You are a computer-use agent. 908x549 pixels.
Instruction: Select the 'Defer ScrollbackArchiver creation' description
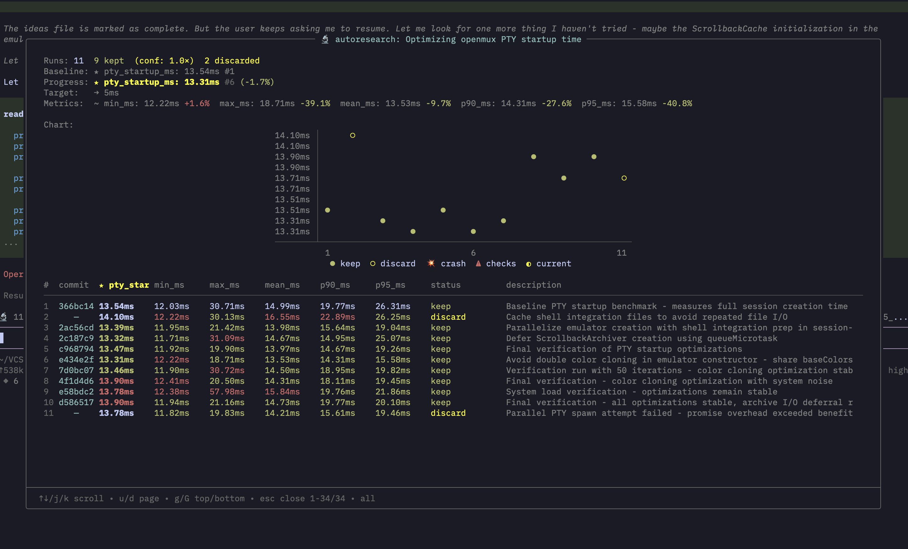coord(642,338)
